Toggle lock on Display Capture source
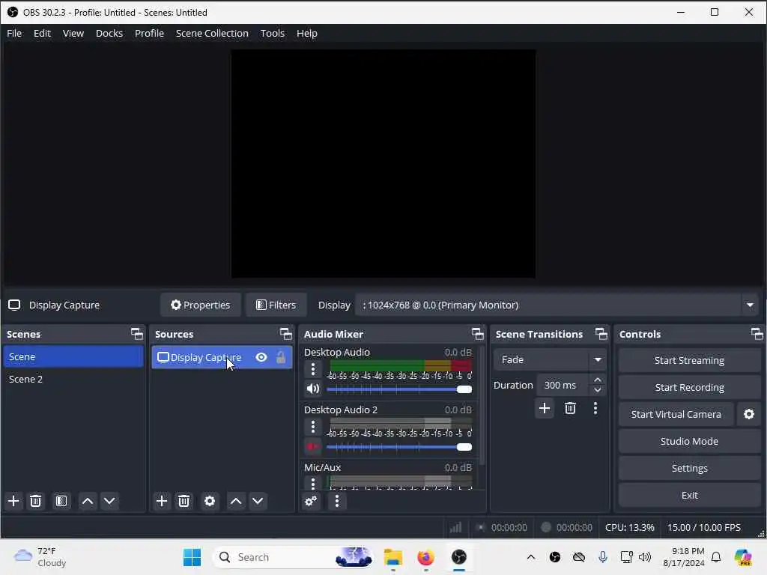 click(281, 357)
